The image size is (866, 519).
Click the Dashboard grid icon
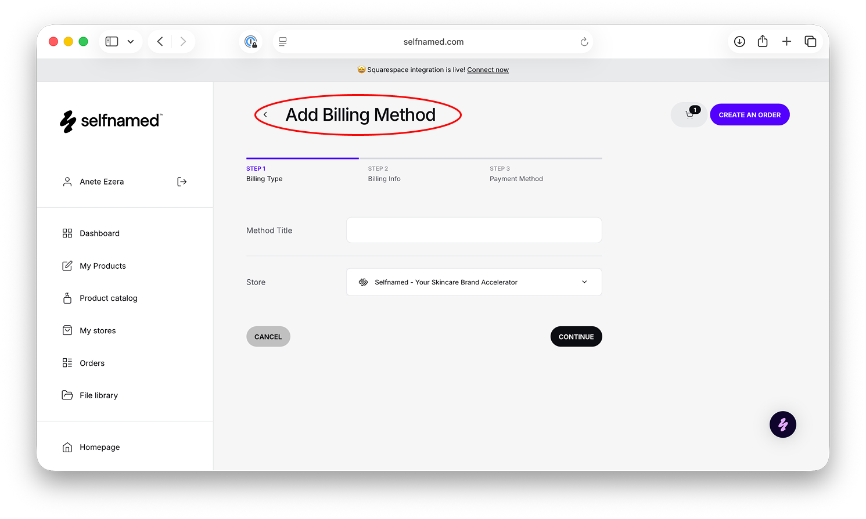(x=67, y=233)
